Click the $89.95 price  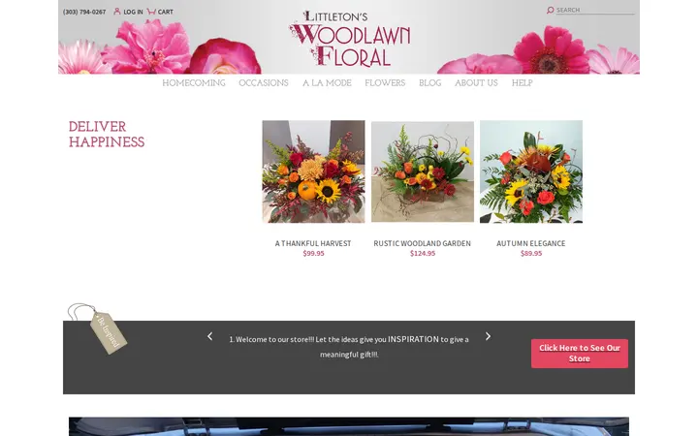coord(531,253)
